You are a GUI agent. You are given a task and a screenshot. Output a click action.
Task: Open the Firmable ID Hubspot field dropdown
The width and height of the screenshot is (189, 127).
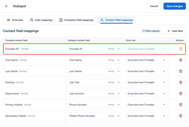click(x=95, y=49)
